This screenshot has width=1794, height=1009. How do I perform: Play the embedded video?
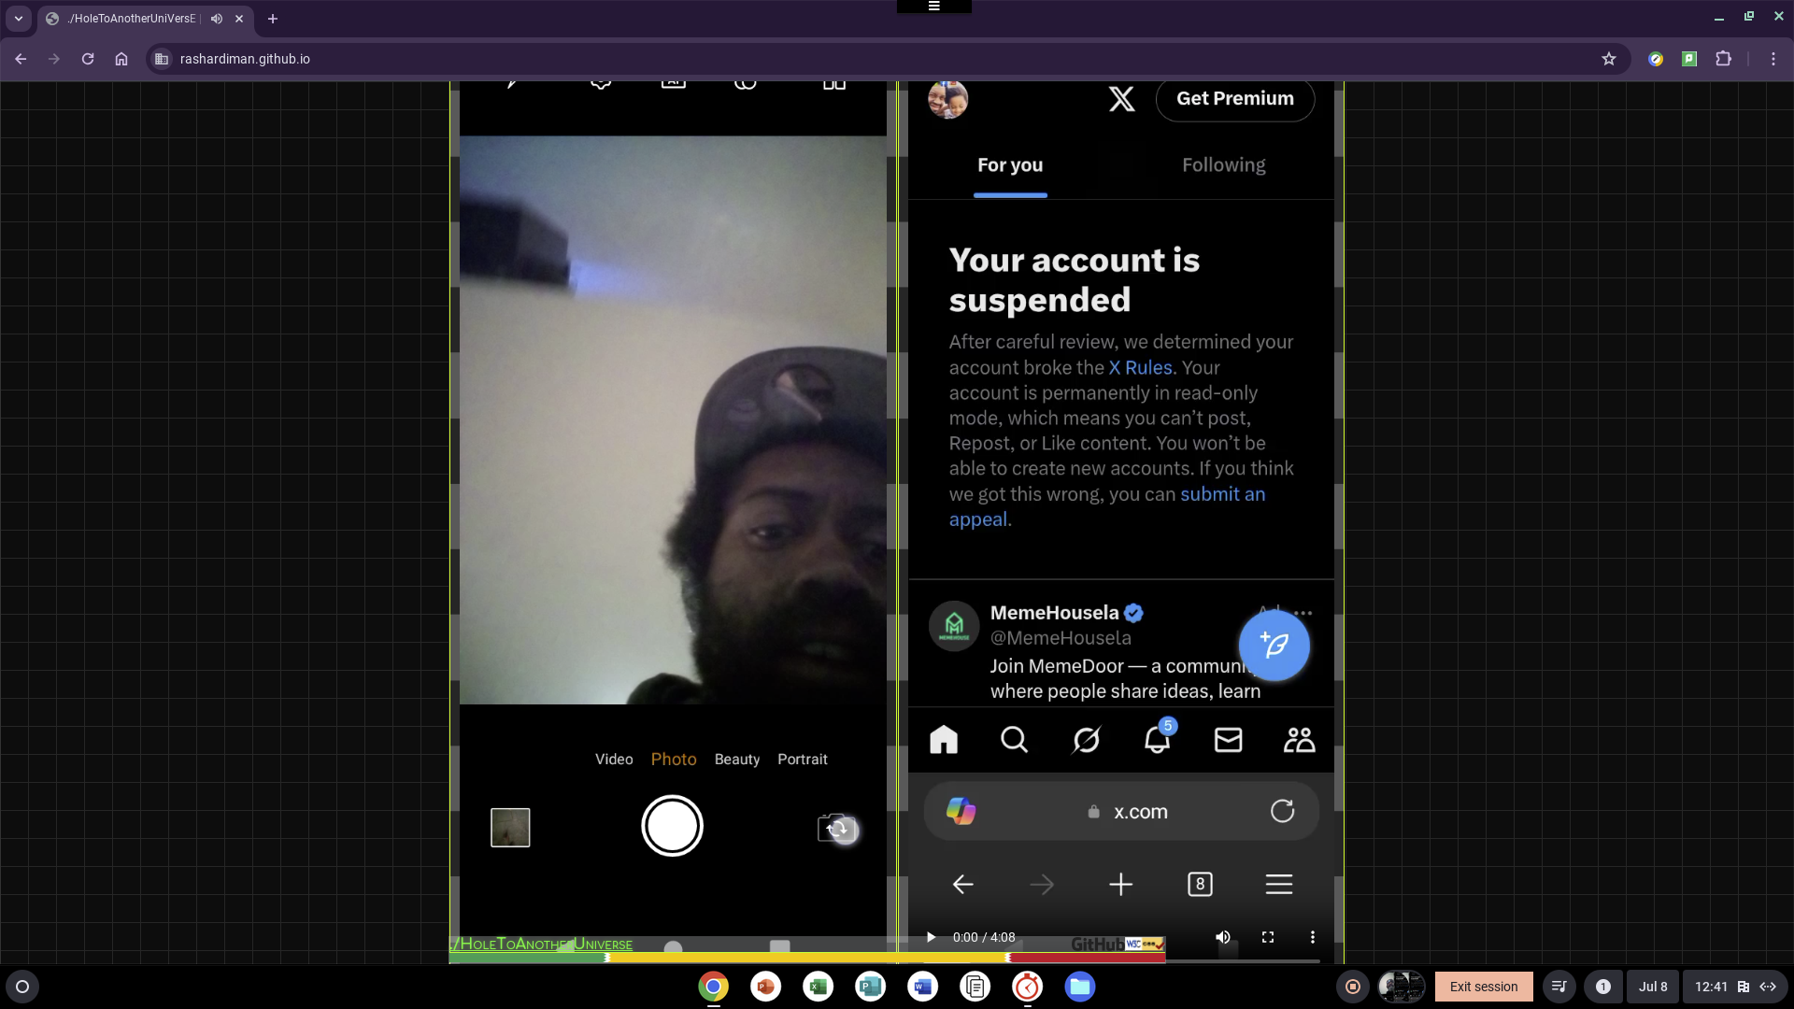(931, 937)
